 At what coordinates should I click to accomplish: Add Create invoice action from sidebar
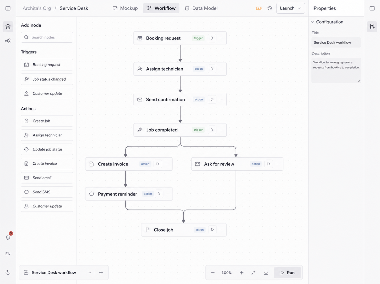click(47, 164)
